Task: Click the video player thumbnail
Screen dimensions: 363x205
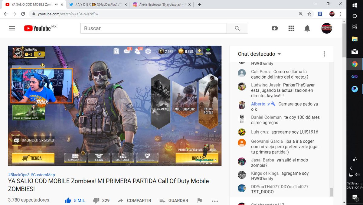Action: (115, 106)
